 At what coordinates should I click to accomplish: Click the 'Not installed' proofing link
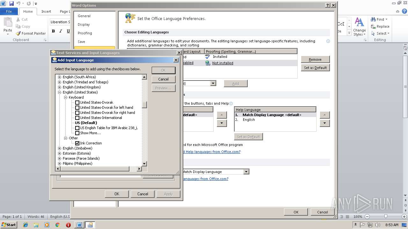click(x=222, y=63)
